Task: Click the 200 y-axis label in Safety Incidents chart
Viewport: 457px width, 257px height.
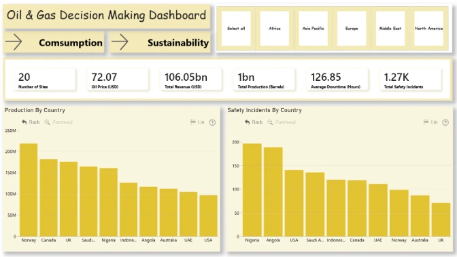Action: (235, 142)
